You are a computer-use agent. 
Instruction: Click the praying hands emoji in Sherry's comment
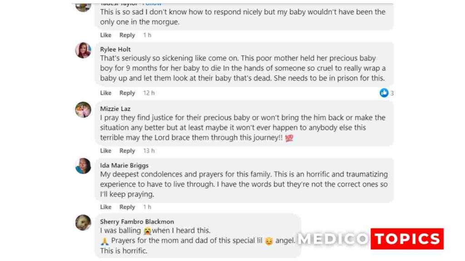tap(103, 241)
